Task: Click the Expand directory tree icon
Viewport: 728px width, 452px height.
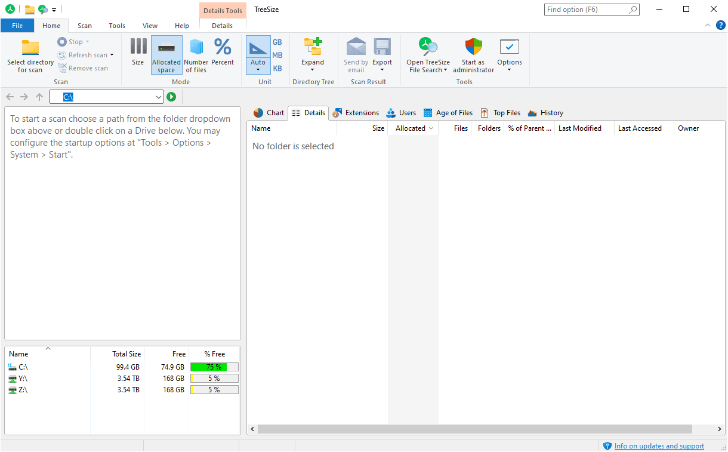Action: [313, 47]
